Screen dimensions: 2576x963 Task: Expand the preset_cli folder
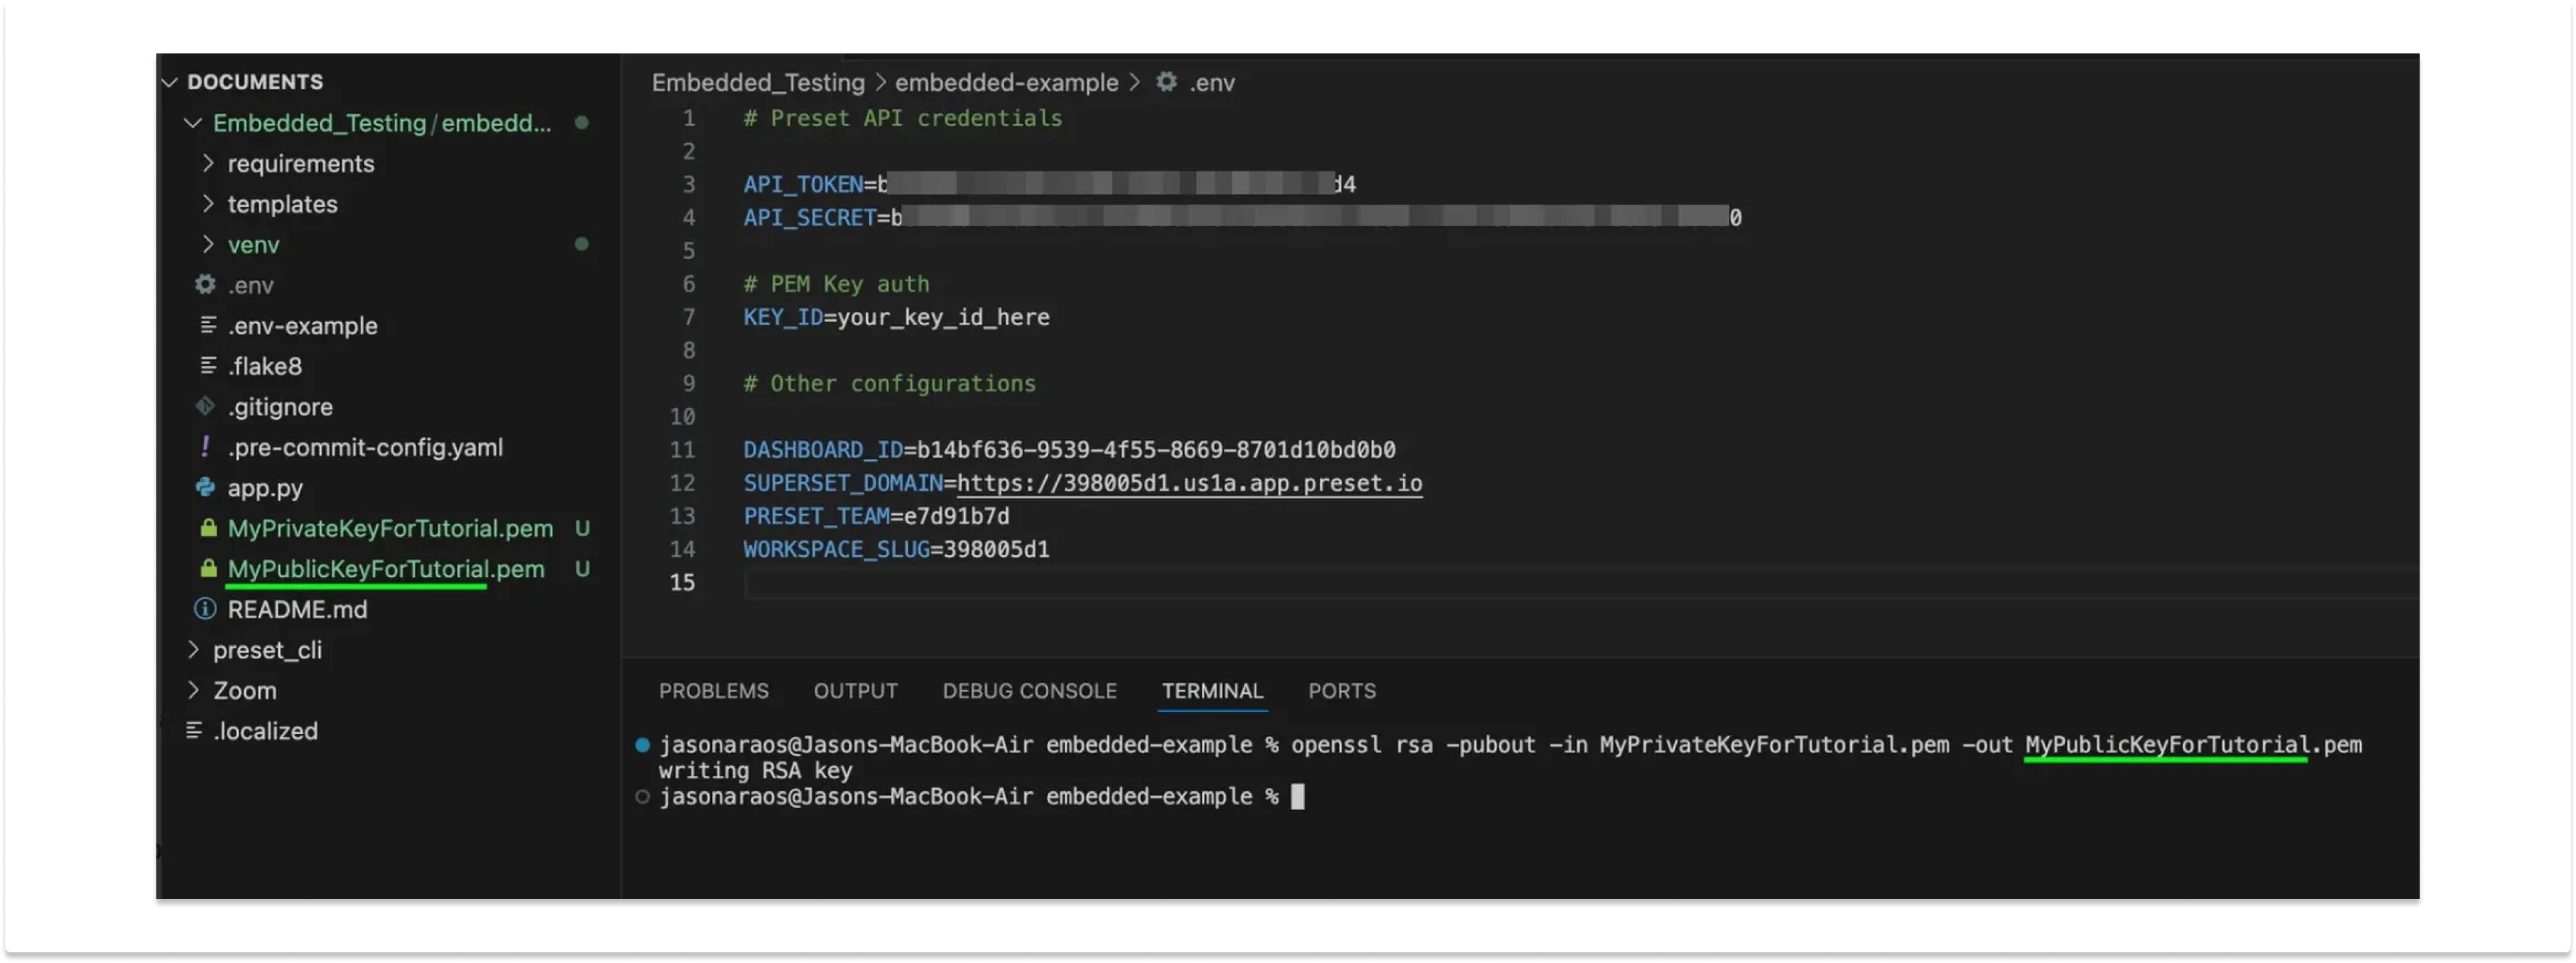[x=194, y=650]
